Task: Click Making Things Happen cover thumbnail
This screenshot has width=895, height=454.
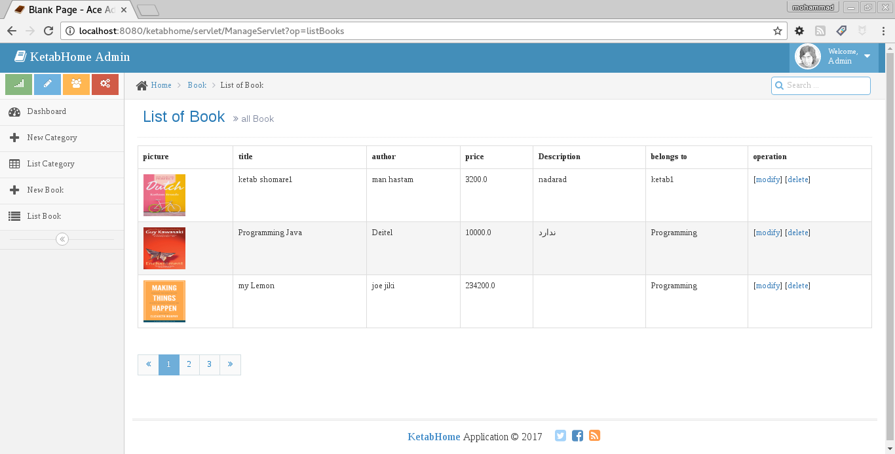Action: (164, 301)
